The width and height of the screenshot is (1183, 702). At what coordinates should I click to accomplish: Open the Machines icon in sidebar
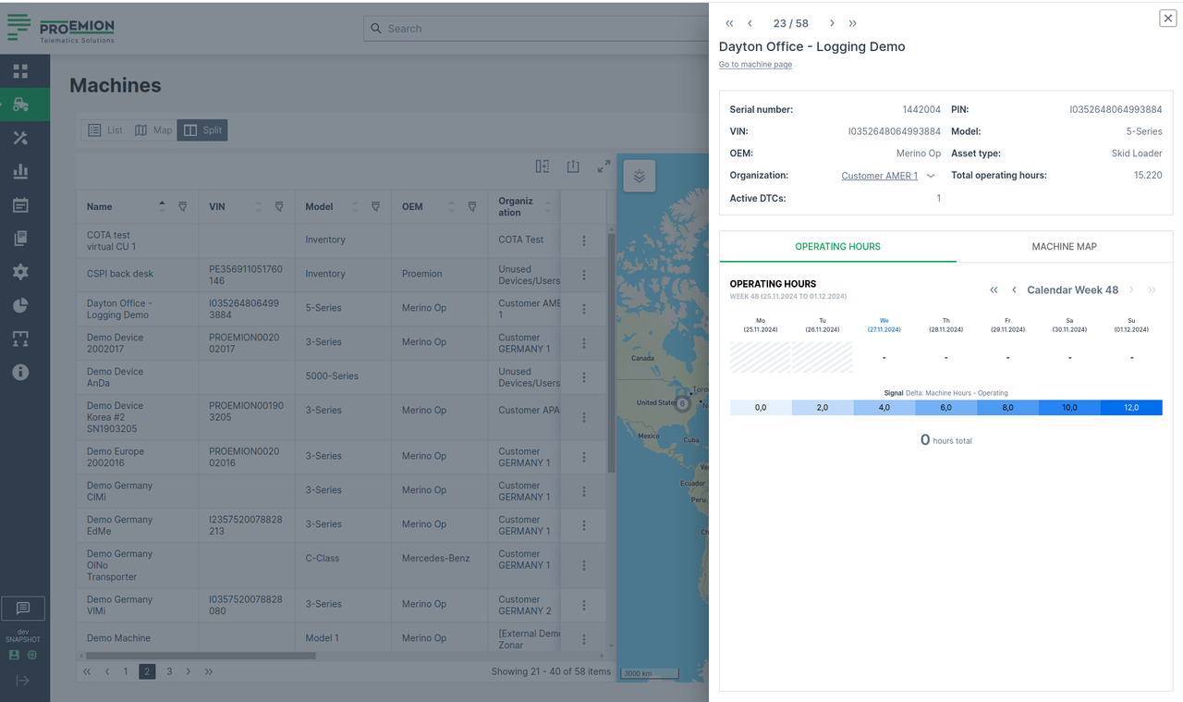tap(20, 105)
